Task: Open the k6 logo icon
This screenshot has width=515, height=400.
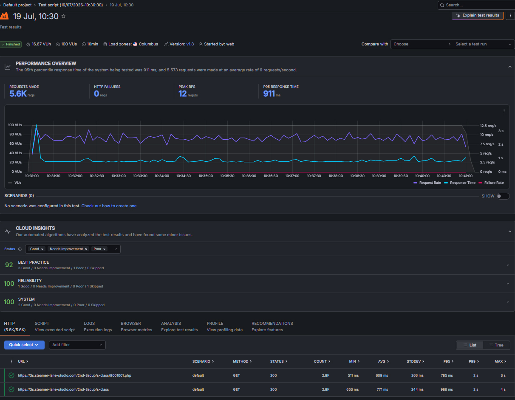Action: click(4, 16)
